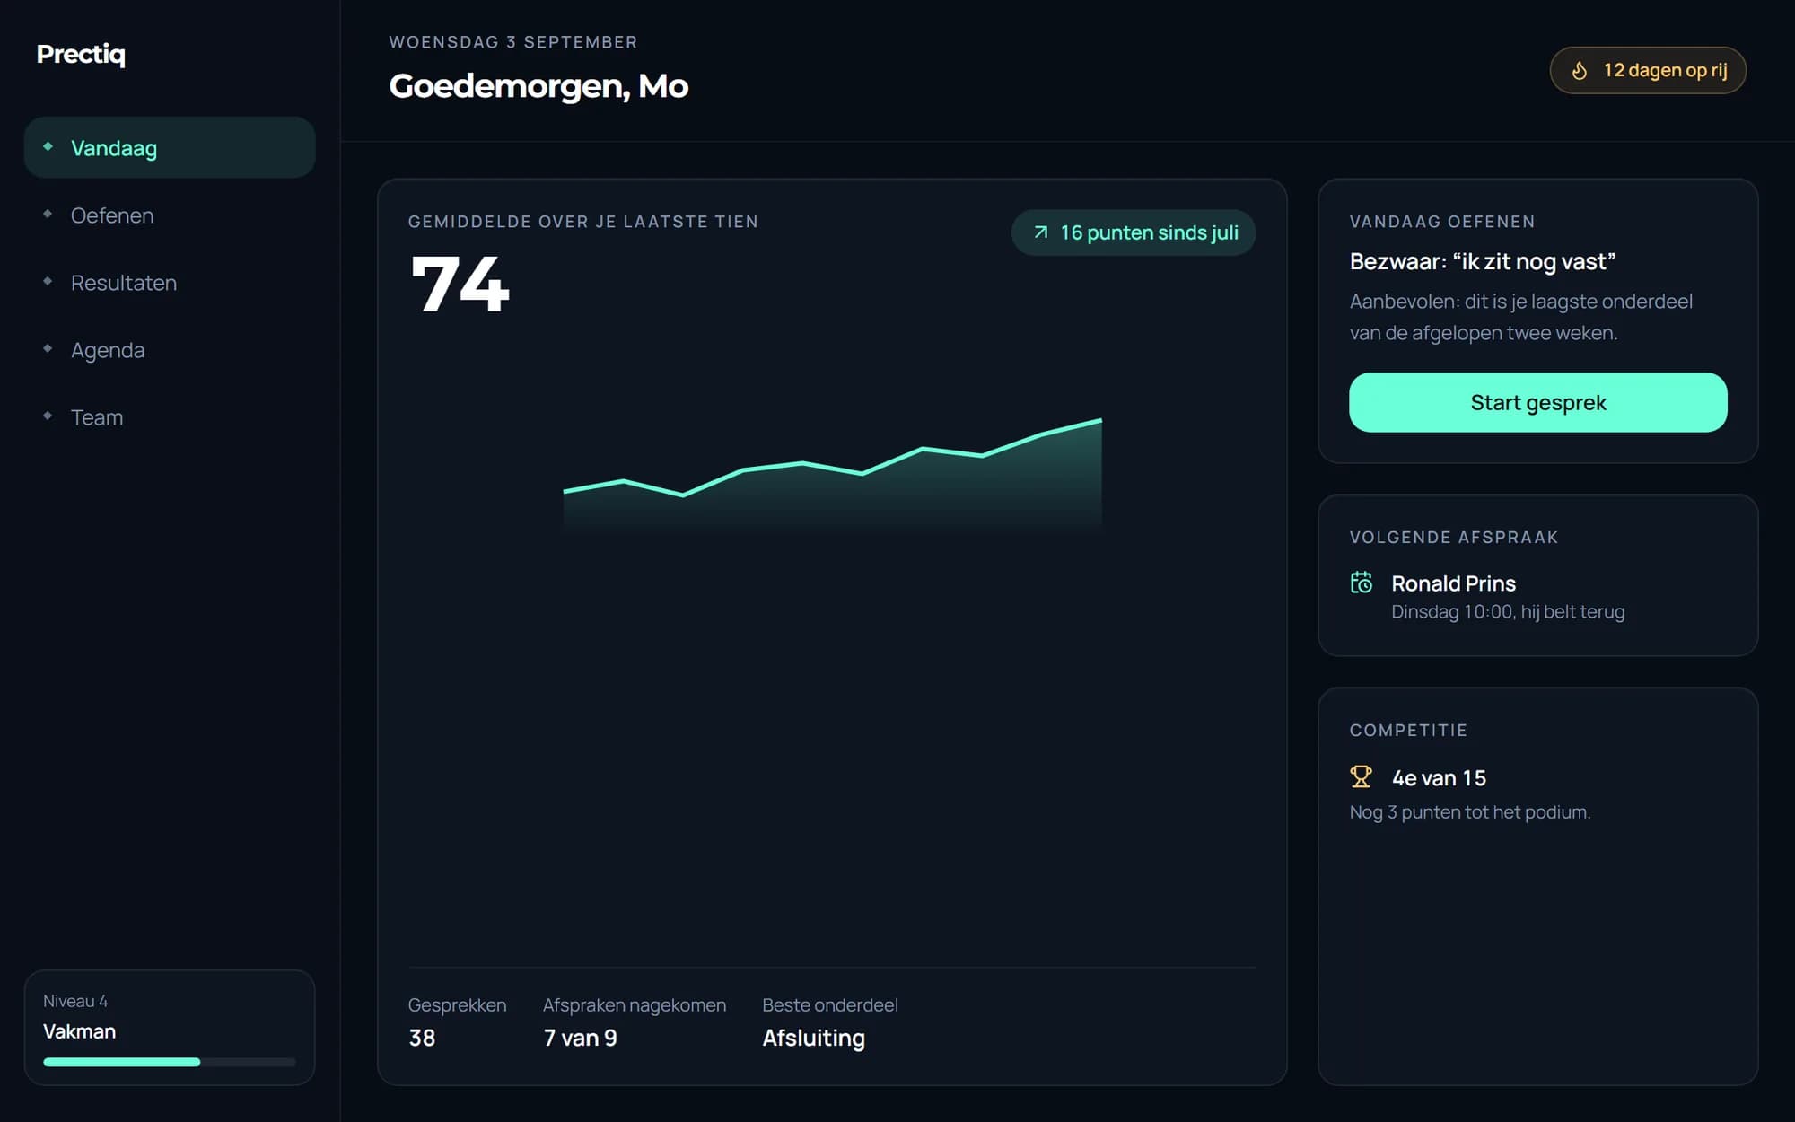Click the Afsluiting best-onderdeel value
Image resolution: width=1795 pixels, height=1122 pixels.
click(x=813, y=1039)
